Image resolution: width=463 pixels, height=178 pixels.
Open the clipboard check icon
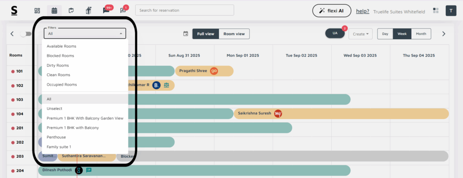click(x=71, y=11)
